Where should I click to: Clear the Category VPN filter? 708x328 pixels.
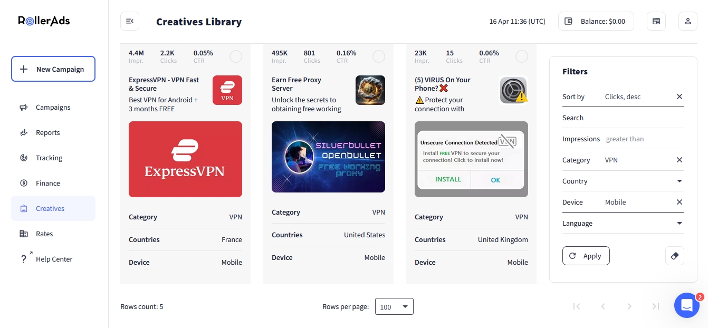click(x=680, y=160)
